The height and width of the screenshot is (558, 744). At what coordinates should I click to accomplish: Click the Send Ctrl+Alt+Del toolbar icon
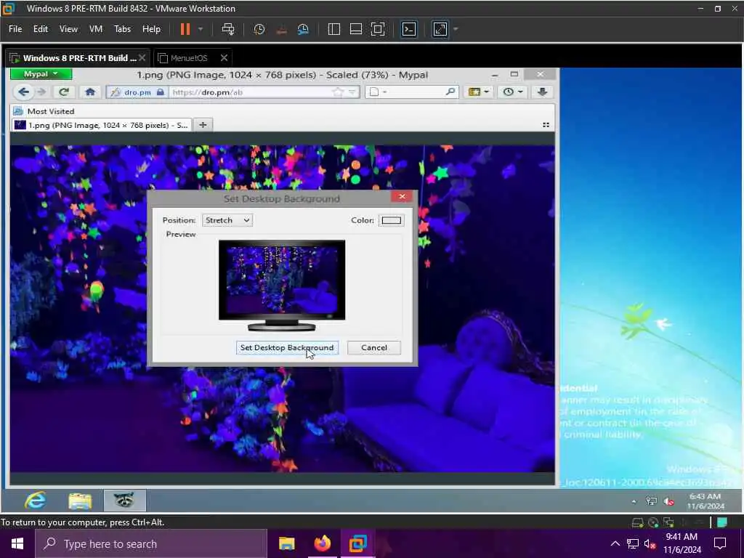(228, 29)
